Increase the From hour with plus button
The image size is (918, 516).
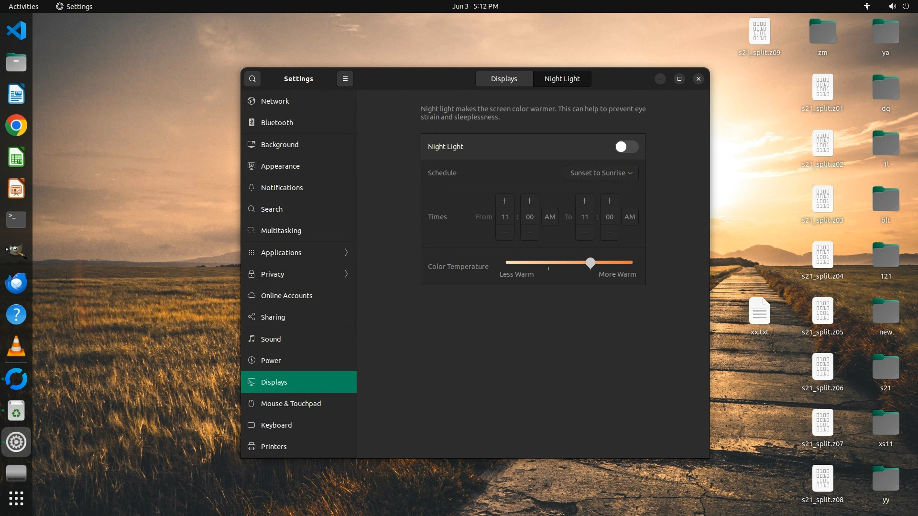(504, 201)
